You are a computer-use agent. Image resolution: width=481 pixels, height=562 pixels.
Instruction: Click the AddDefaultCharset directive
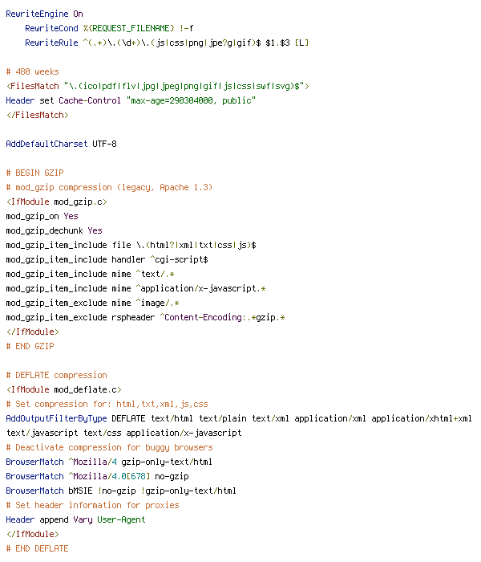pos(46,144)
